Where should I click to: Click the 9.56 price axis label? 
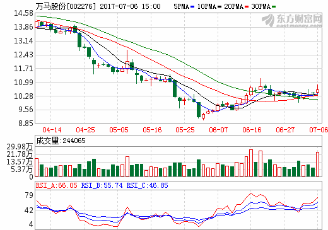click(x=26, y=110)
